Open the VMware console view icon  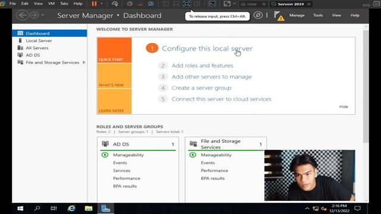212,4
